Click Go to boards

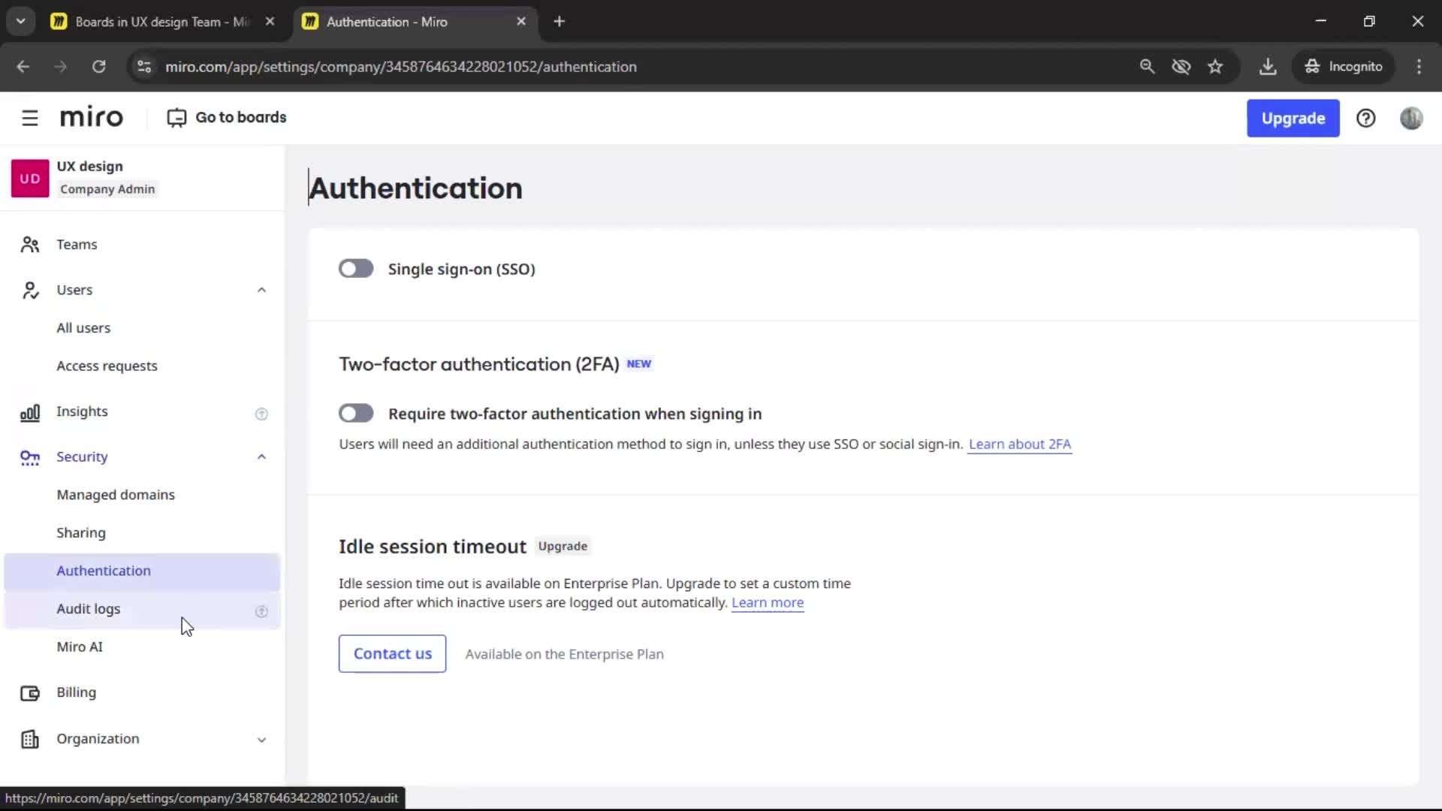click(x=226, y=118)
